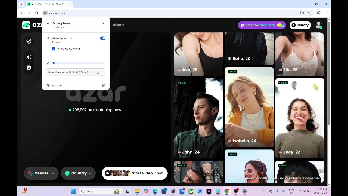
Task: Click the external link icon beside Manage
Action: (104, 85)
